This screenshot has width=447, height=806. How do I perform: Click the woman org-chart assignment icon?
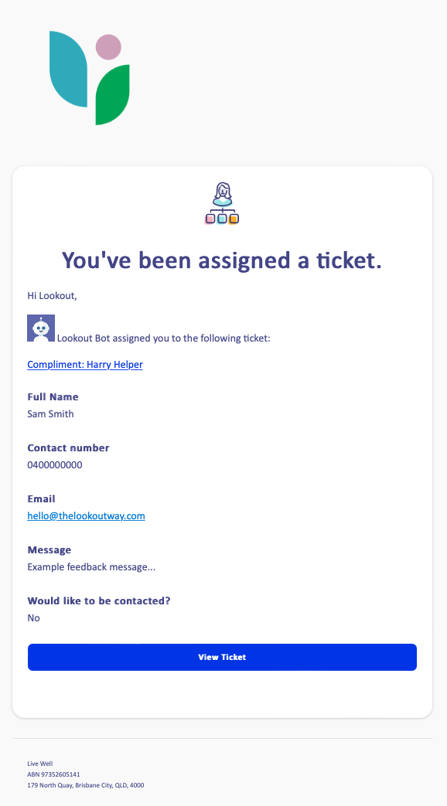[222, 203]
